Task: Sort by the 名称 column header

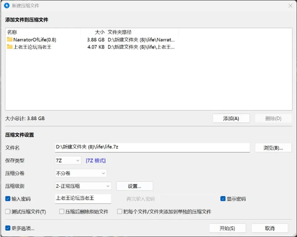Action: pos(43,32)
